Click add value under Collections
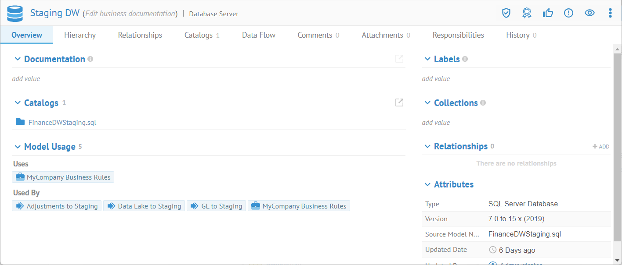This screenshot has width=622, height=265. 436,123
